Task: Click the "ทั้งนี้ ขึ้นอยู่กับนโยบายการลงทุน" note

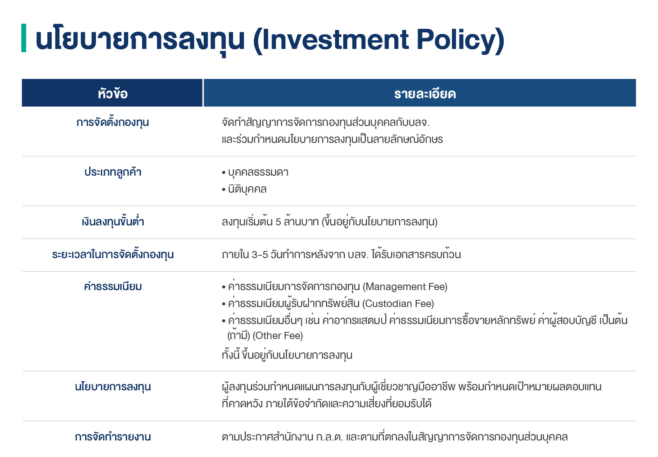Action: pyautogui.click(x=287, y=355)
